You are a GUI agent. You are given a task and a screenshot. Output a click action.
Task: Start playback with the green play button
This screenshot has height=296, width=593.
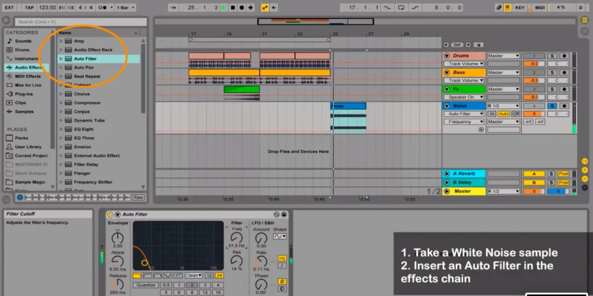click(224, 8)
